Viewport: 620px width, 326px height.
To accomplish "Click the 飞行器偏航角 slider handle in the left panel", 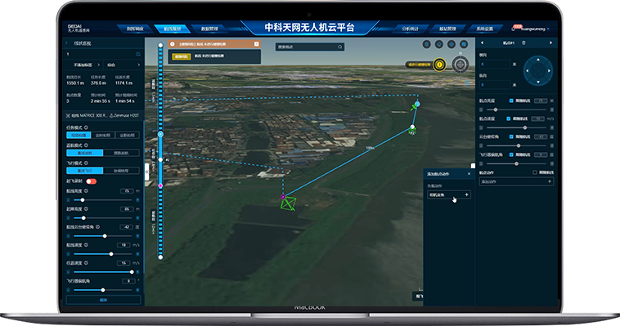I will pyautogui.click(x=103, y=290).
